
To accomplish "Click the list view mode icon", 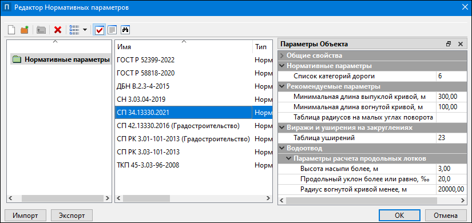I will [x=74, y=30].
